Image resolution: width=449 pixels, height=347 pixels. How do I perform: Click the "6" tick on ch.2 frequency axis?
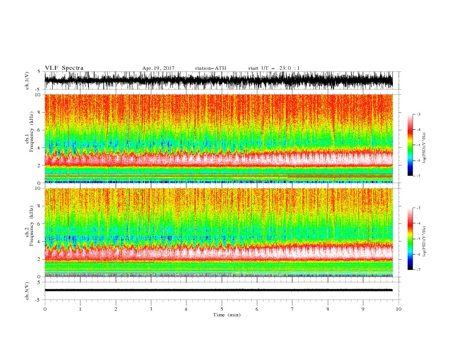click(39, 224)
